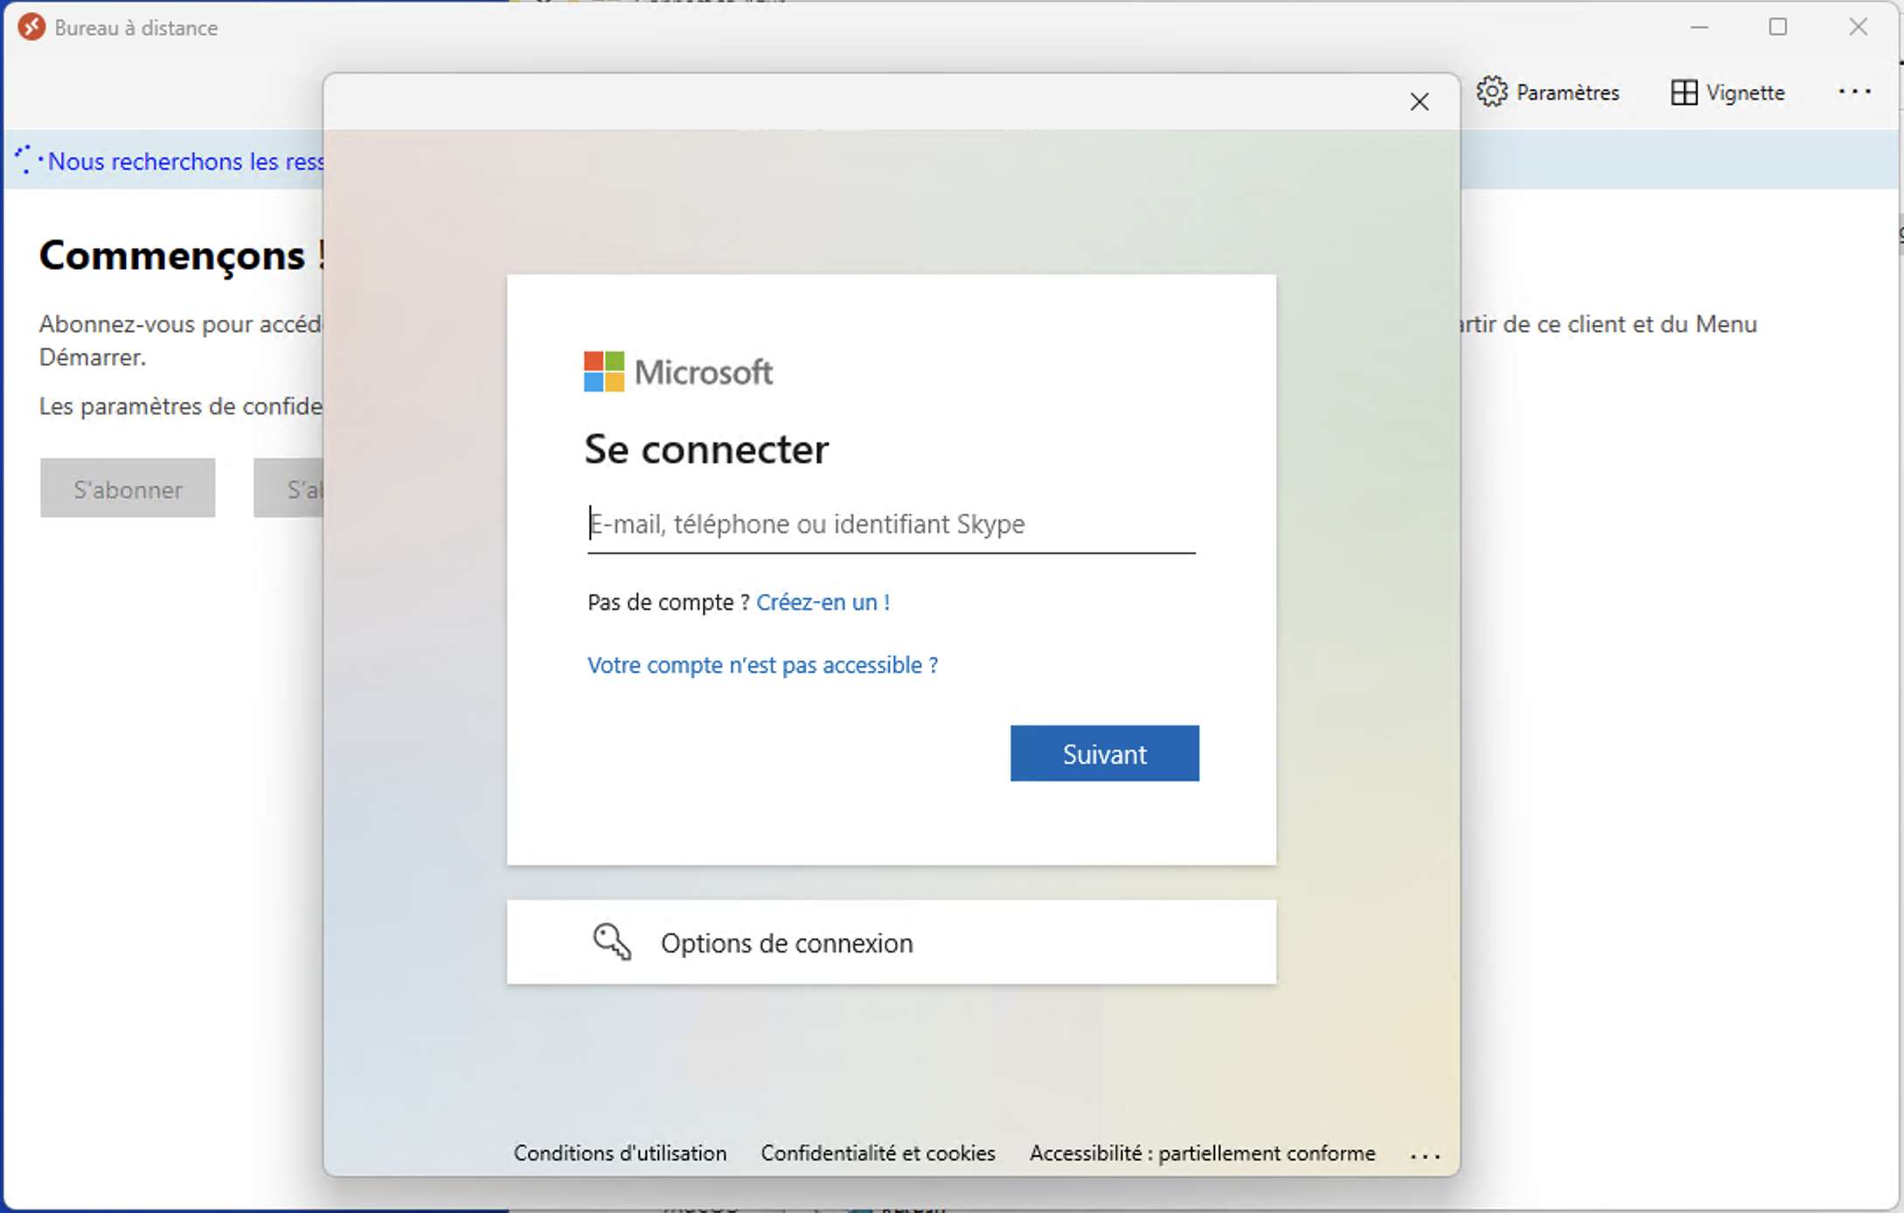Click the email, phone or Skype input field
Viewport: 1904px width, 1213px height.
point(890,524)
